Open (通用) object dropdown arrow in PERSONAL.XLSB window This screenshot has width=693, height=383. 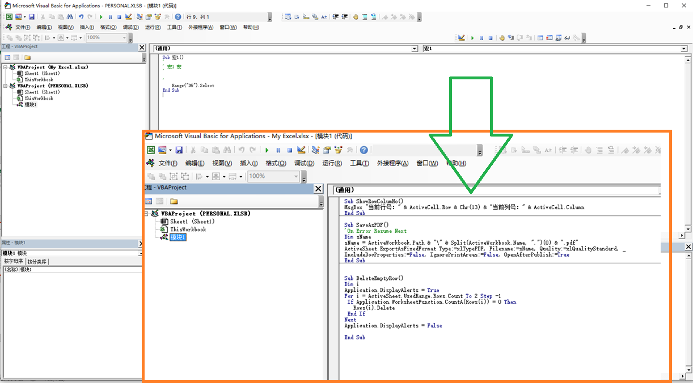(x=416, y=49)
